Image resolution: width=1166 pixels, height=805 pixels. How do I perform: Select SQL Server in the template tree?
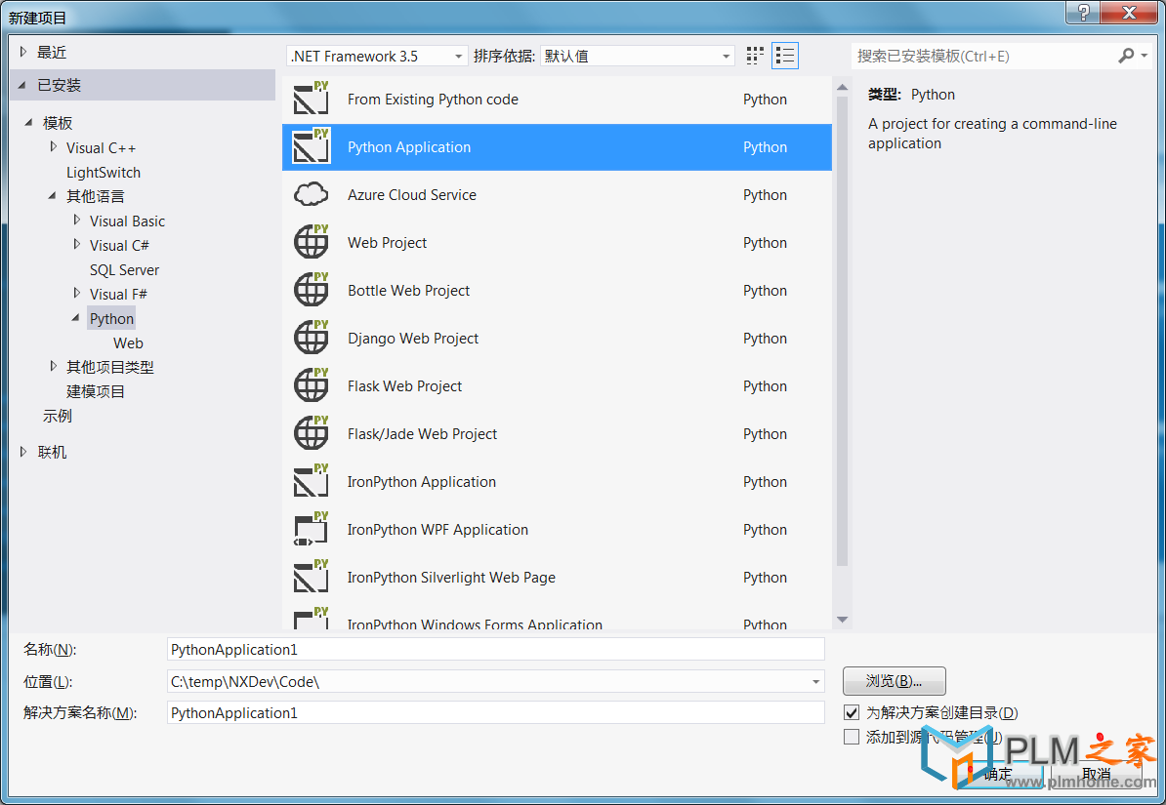click(124, 270)
